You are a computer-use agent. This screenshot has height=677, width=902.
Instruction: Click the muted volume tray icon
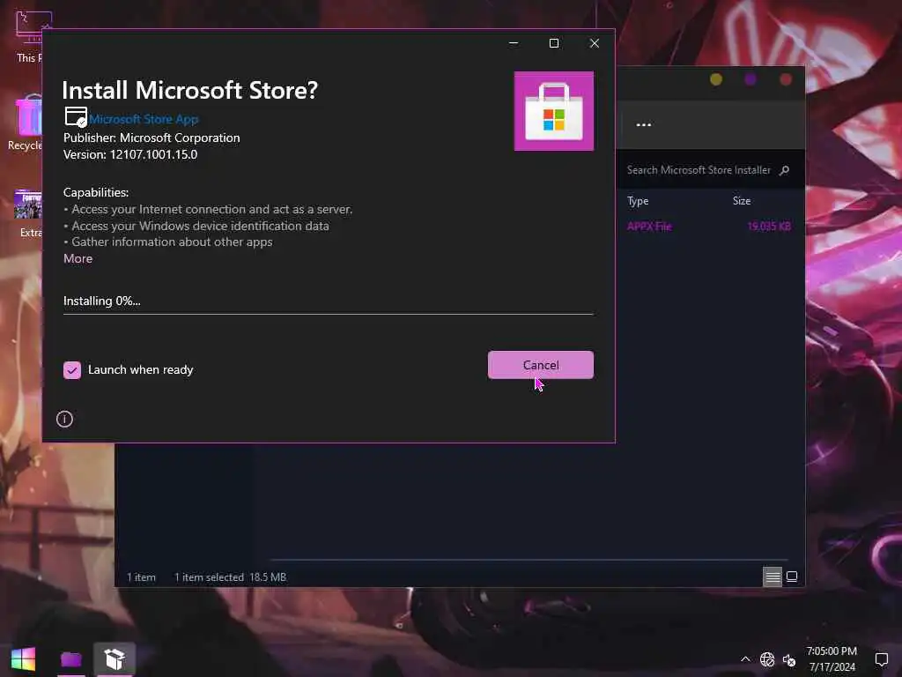point(789,659)
